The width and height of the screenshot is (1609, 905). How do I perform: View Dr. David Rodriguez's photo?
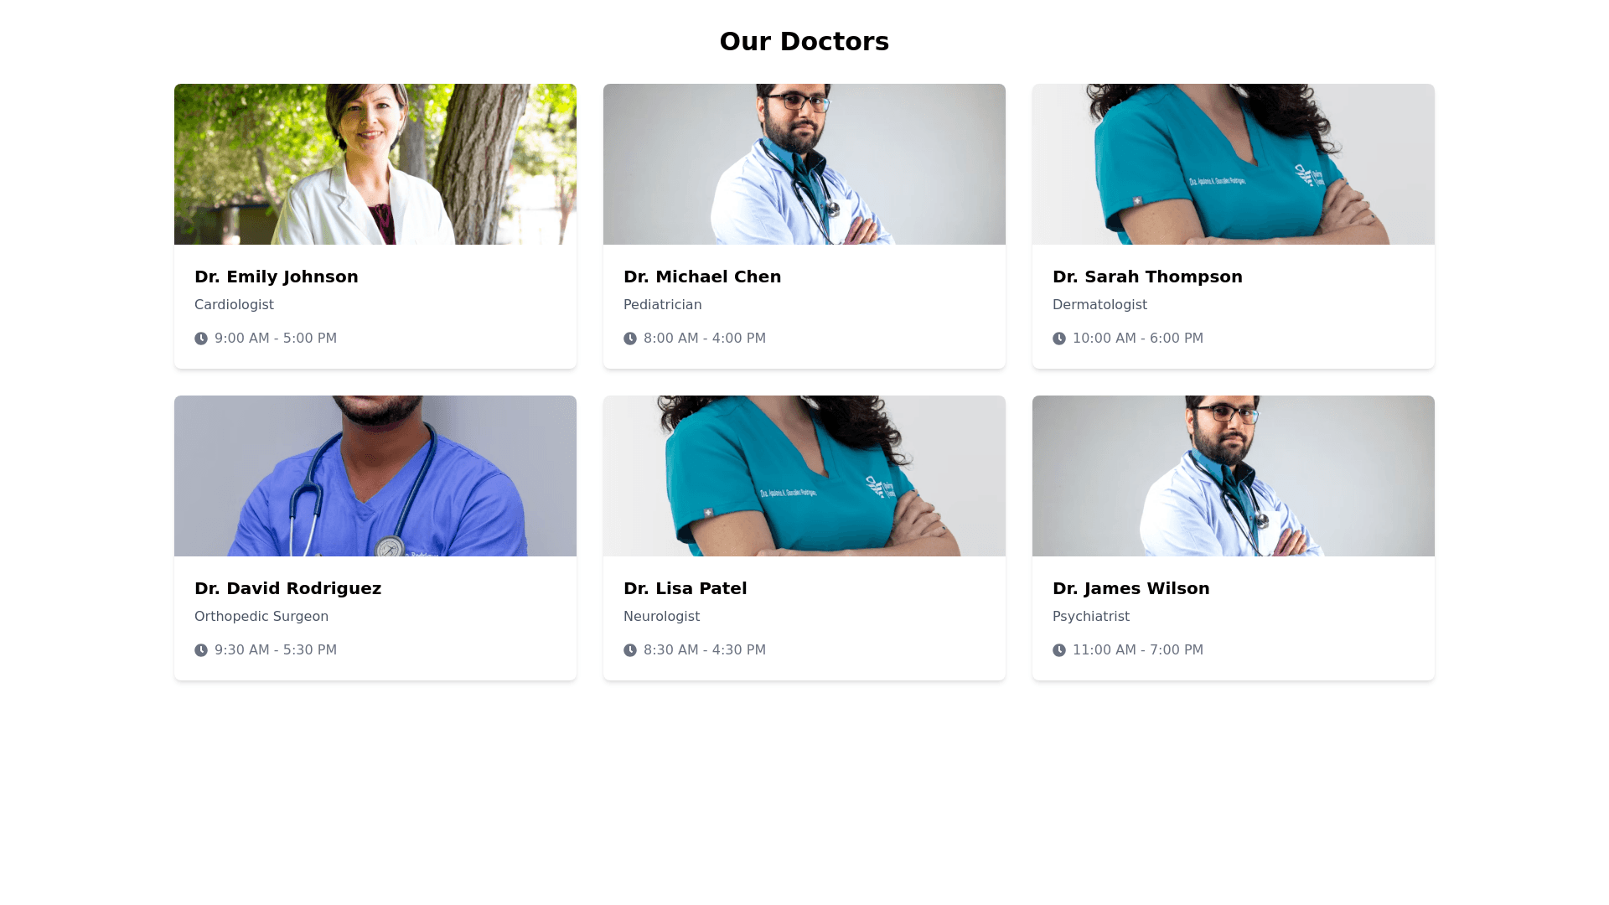375,476
